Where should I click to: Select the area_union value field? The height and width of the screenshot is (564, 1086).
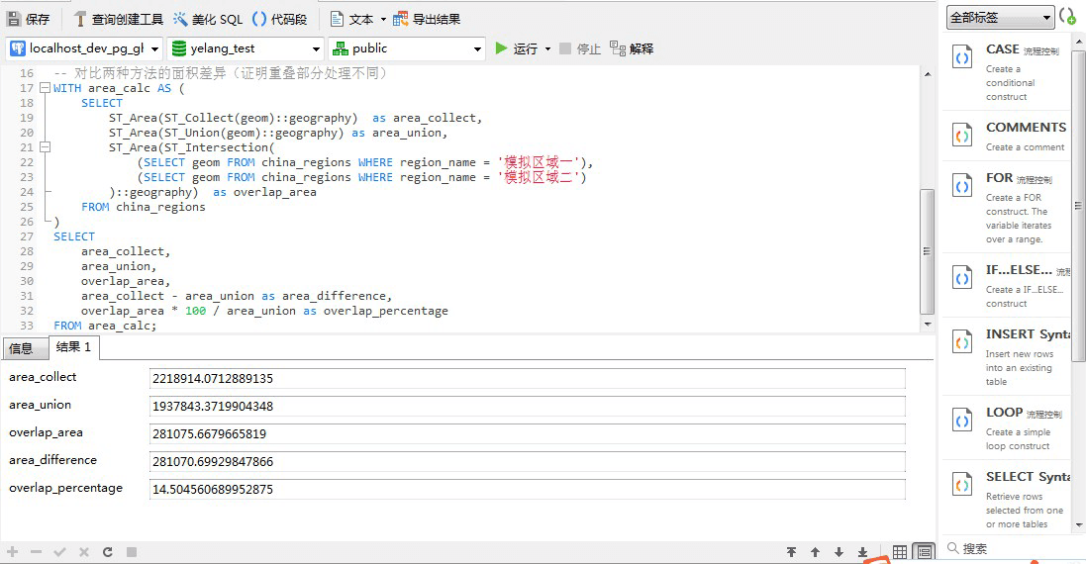point(527,407)
